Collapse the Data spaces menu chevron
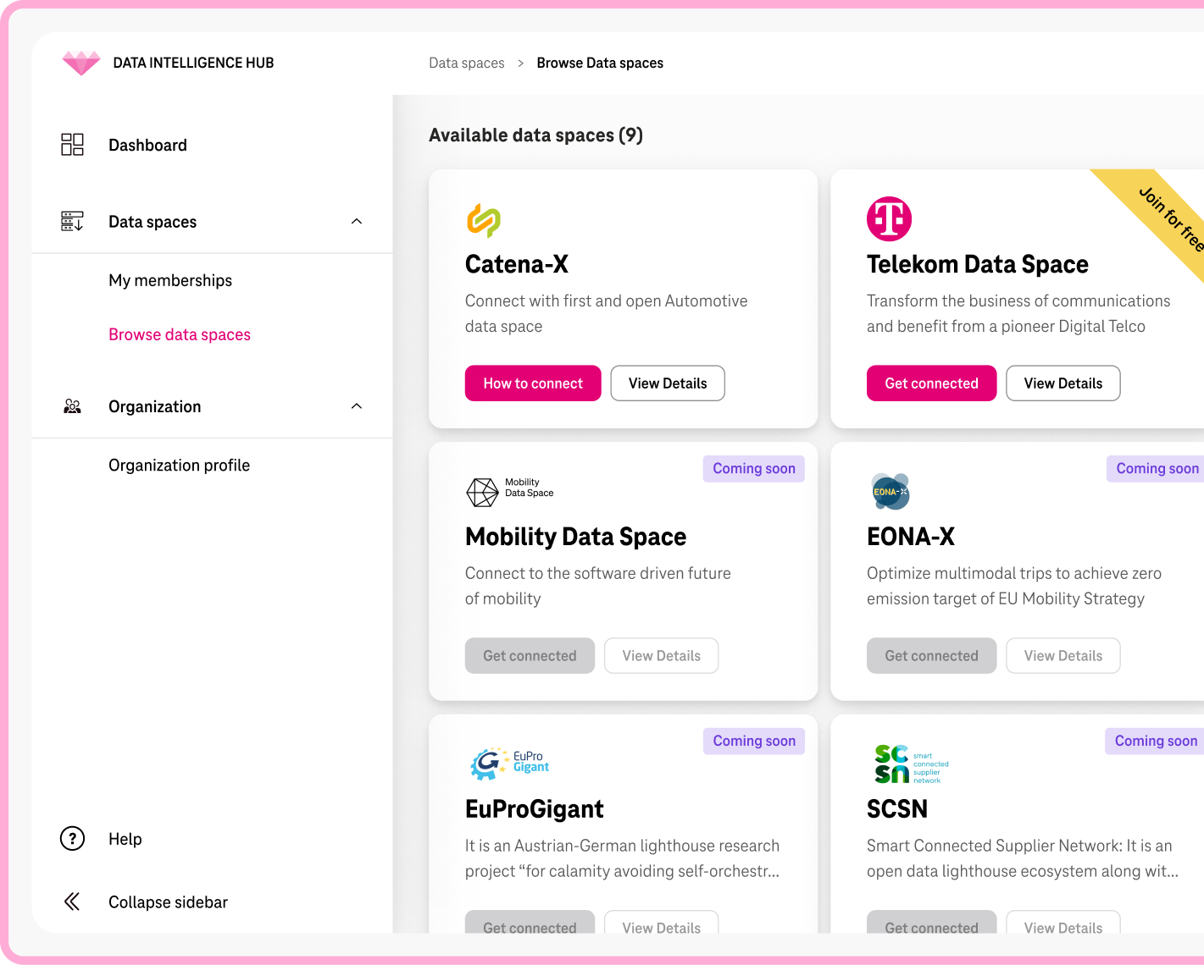 357,222
